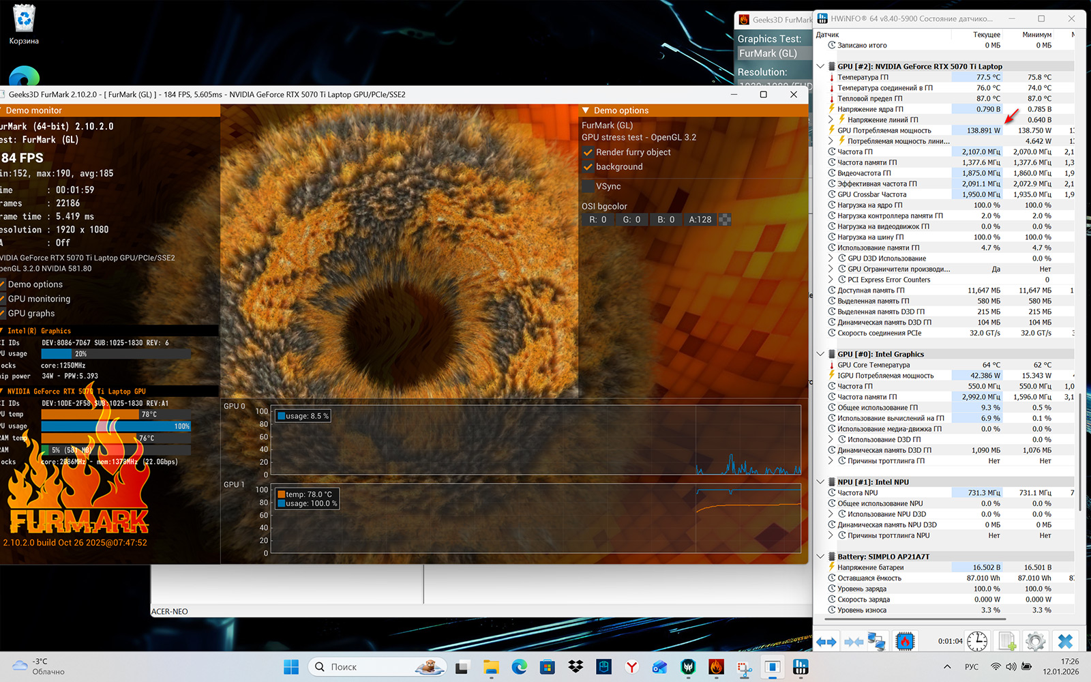Click the flame chip icon in HWiNFO
The height and width of the screenshot is (682, 1091).
pyautogui.click(x=905, y=642)
